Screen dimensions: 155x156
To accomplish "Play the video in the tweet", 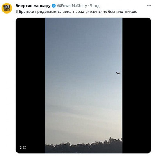I will click(84, 85).
